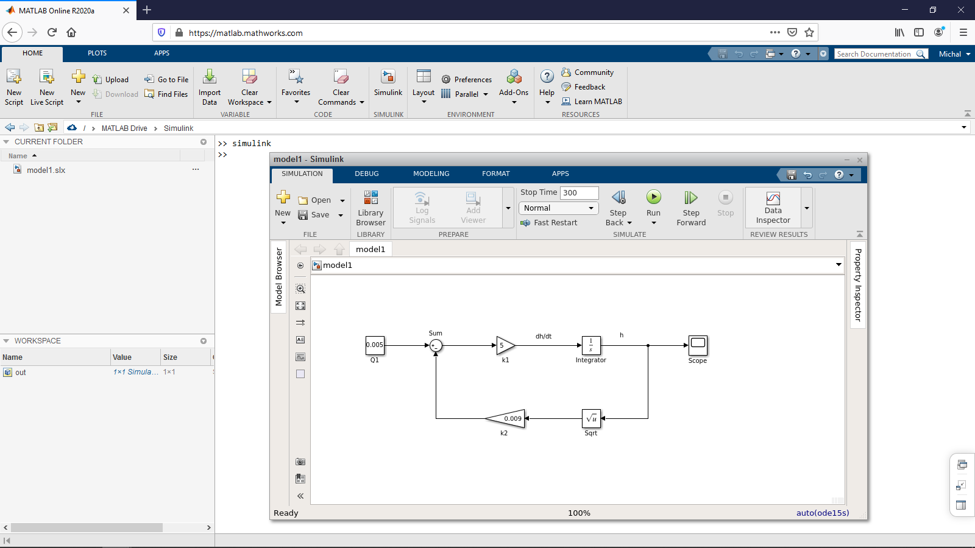
Task: Run the Simulink simulation
Action: pyautogui.click(x=653, y=197)
